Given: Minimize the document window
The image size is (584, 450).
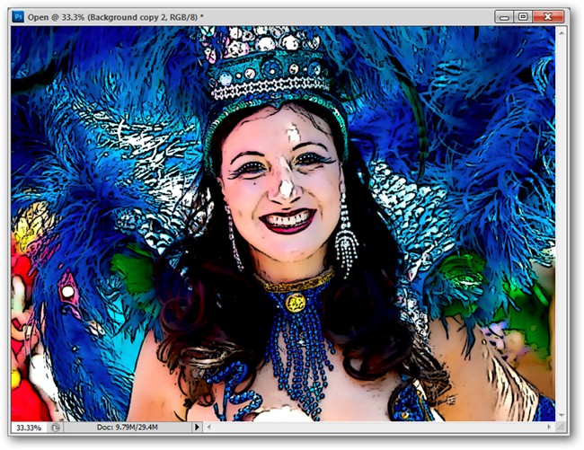Looking at the screenshot, I should (504, 17).
